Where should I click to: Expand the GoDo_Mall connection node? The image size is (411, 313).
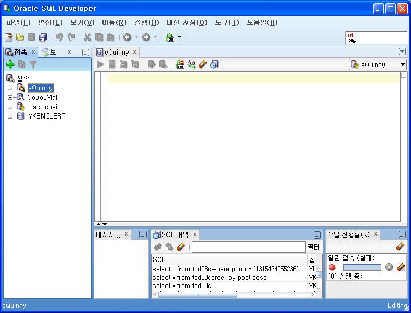tap(10, 97)
